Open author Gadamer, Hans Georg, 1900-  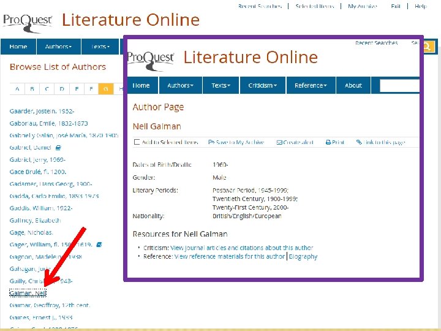click(51, 184)
